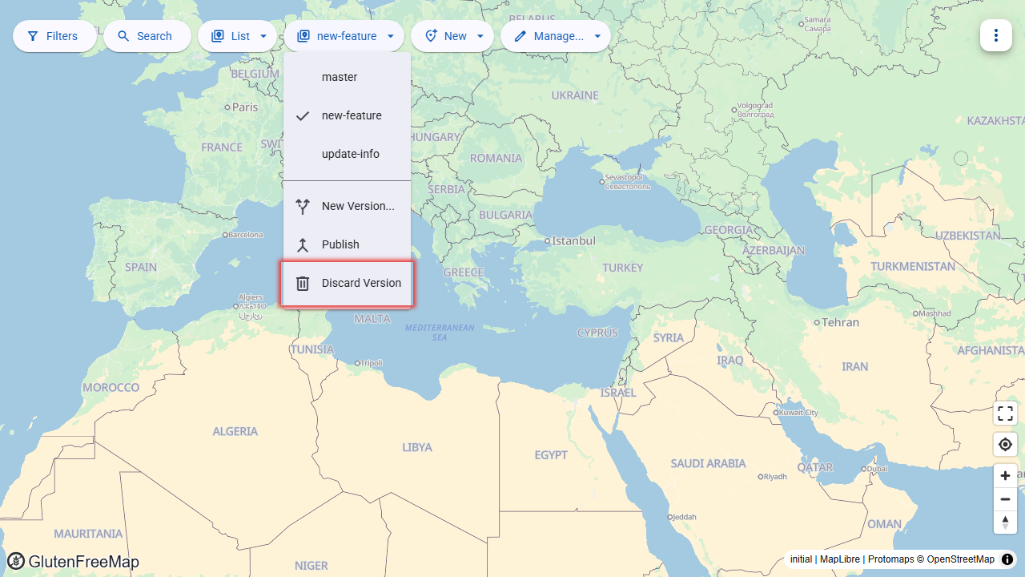The image size is (1025, 577).
Task: Select the checked new-feature version
Action: tap(347, 115)
